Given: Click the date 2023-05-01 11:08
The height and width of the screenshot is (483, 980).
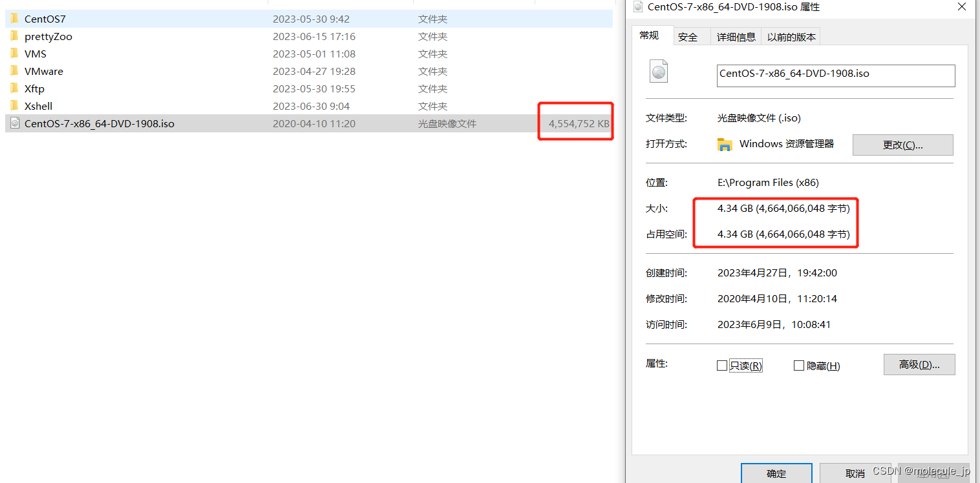Looking at the screenshot, I should click(x=314, y=54).
